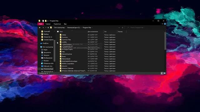The height and width of the screenshot is (112, 200).
Task: Open Объемные объекты in the navigation pane
Action: pyautogui.click(x=48, y=63)
